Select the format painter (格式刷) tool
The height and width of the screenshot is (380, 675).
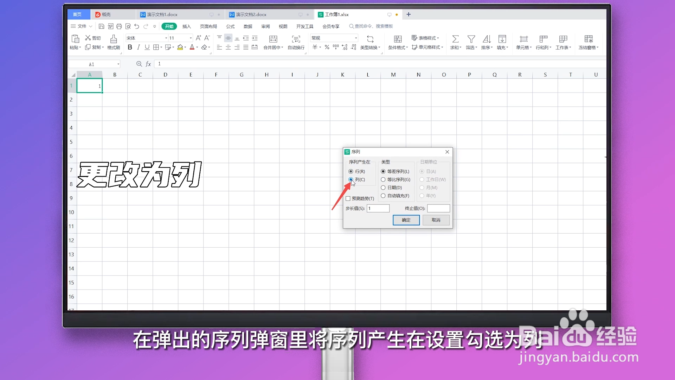point(113,43)
